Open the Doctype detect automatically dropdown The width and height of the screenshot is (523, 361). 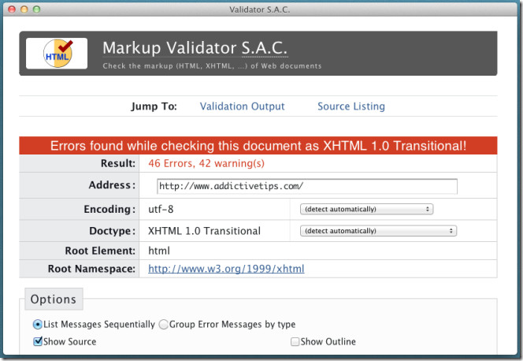[x=378, y=231]
